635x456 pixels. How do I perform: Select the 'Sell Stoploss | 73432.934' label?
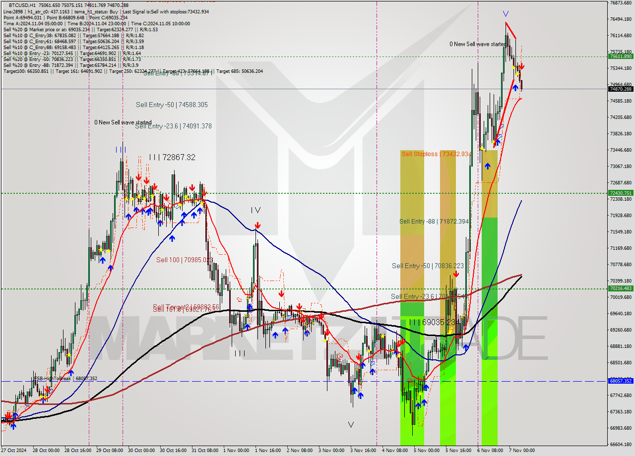(x=437, y=154)
